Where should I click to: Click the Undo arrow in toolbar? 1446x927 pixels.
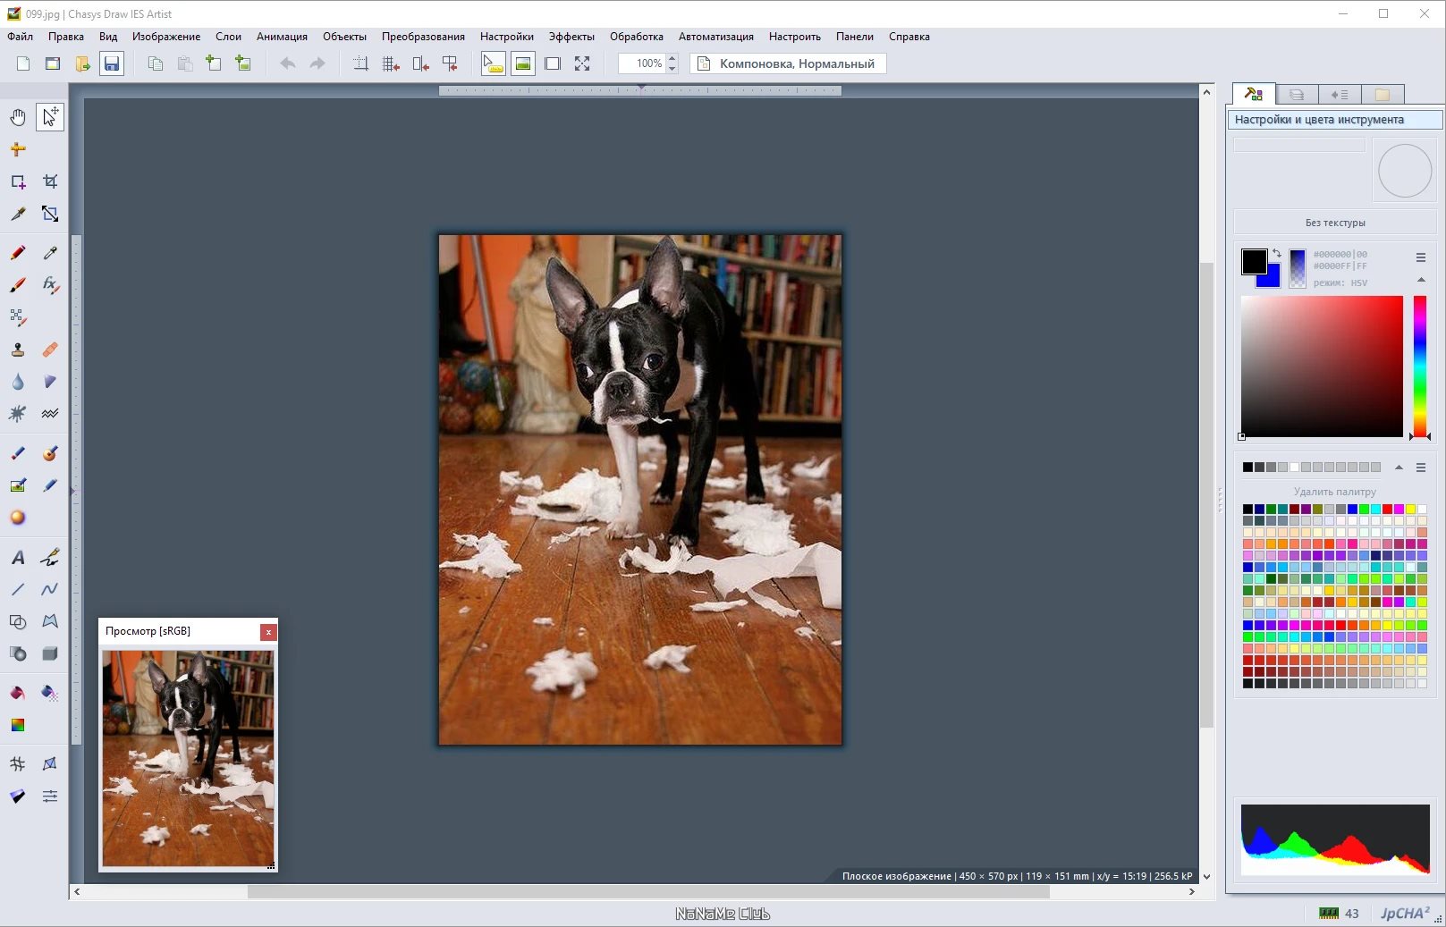(288, 63)
